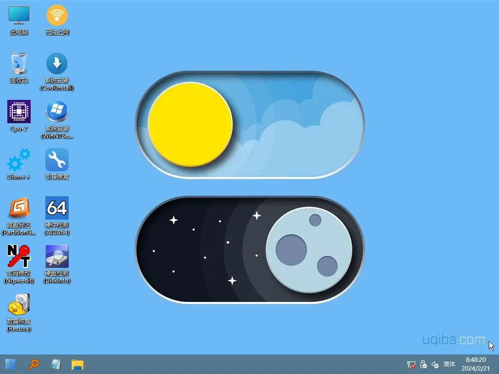Select the 硬件检测 (AIDA64) icon
The image size is (499, 374).
click(x=57, y=216)
